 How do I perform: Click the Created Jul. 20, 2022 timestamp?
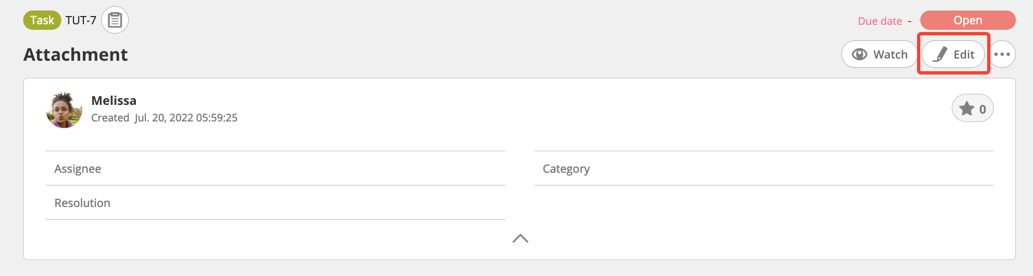point(164,118)
